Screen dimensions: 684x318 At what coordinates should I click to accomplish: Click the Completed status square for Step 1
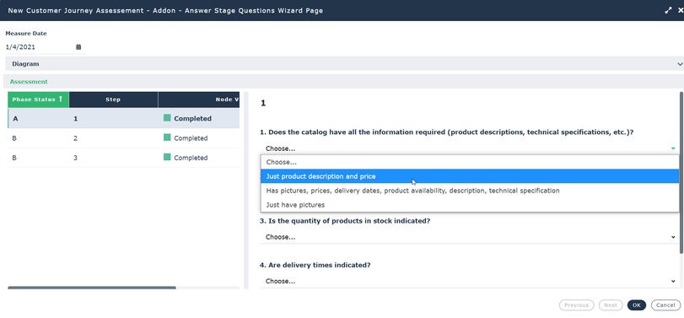click(x=167, y=118)
